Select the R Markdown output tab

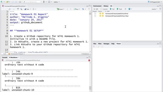pos(13,57)
